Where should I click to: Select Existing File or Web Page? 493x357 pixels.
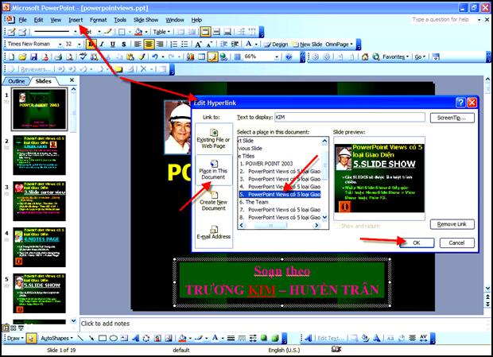[x=213, y=138]
